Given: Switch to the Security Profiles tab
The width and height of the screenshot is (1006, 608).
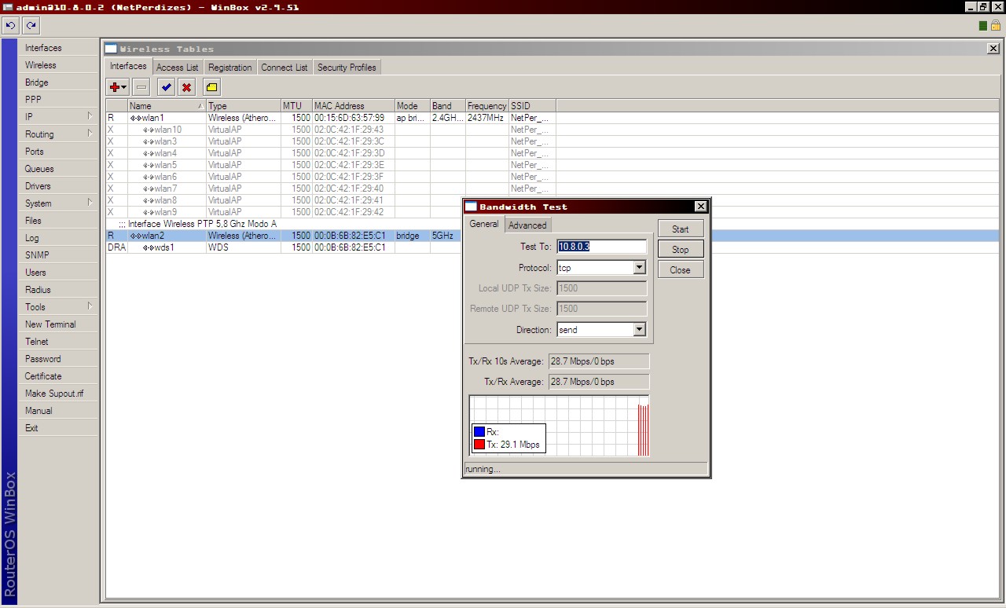Looking at the screenshot, I should (x=347, y=68).
